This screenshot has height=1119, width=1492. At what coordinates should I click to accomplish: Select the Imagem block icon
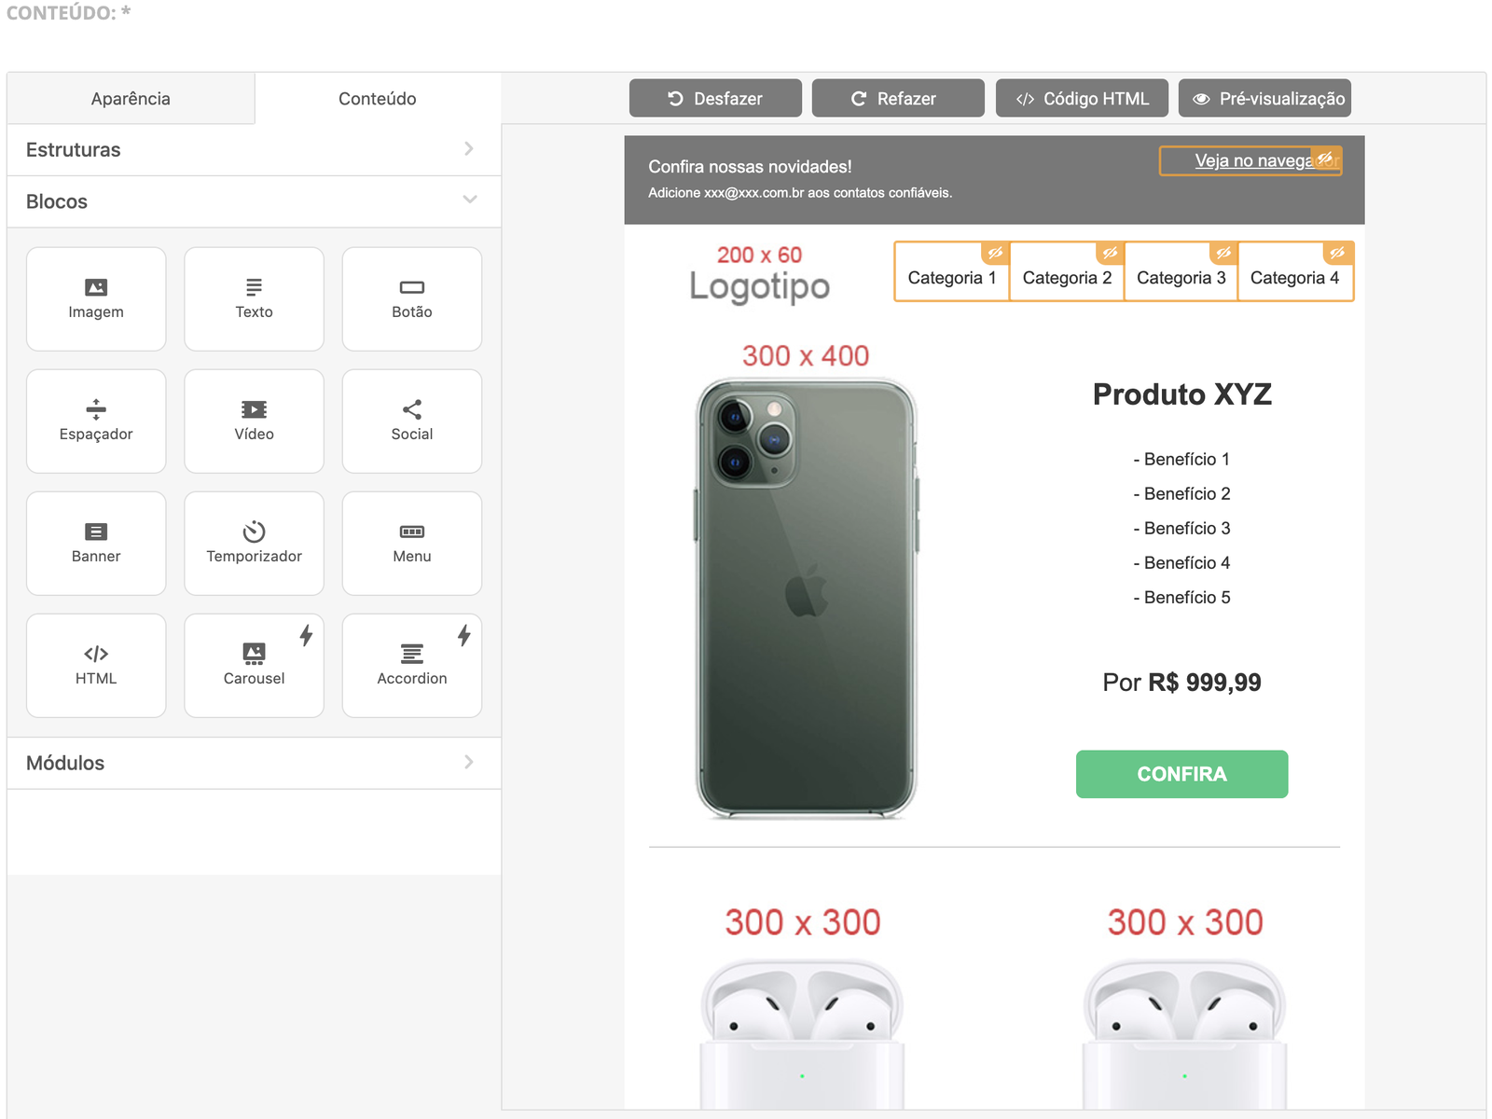pyautogui.click(x=96, y=288)
